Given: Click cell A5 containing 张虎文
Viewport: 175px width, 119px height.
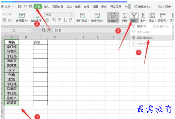Looking at the screenshot, I should pyautogui.click(x=12, y=61).
